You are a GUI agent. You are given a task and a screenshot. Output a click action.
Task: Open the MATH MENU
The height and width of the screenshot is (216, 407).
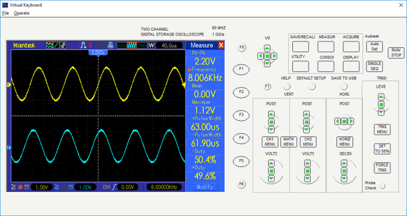point(288,141)
